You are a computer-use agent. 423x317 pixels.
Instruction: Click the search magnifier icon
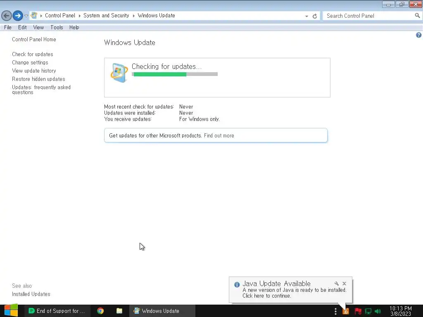pyautogui.click(x=417, y=16)
